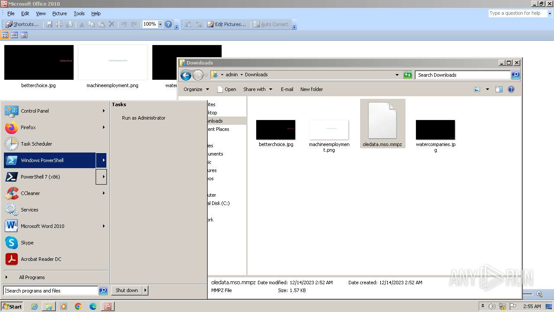
Task: Click the Change your view icon
Action: 477,89
